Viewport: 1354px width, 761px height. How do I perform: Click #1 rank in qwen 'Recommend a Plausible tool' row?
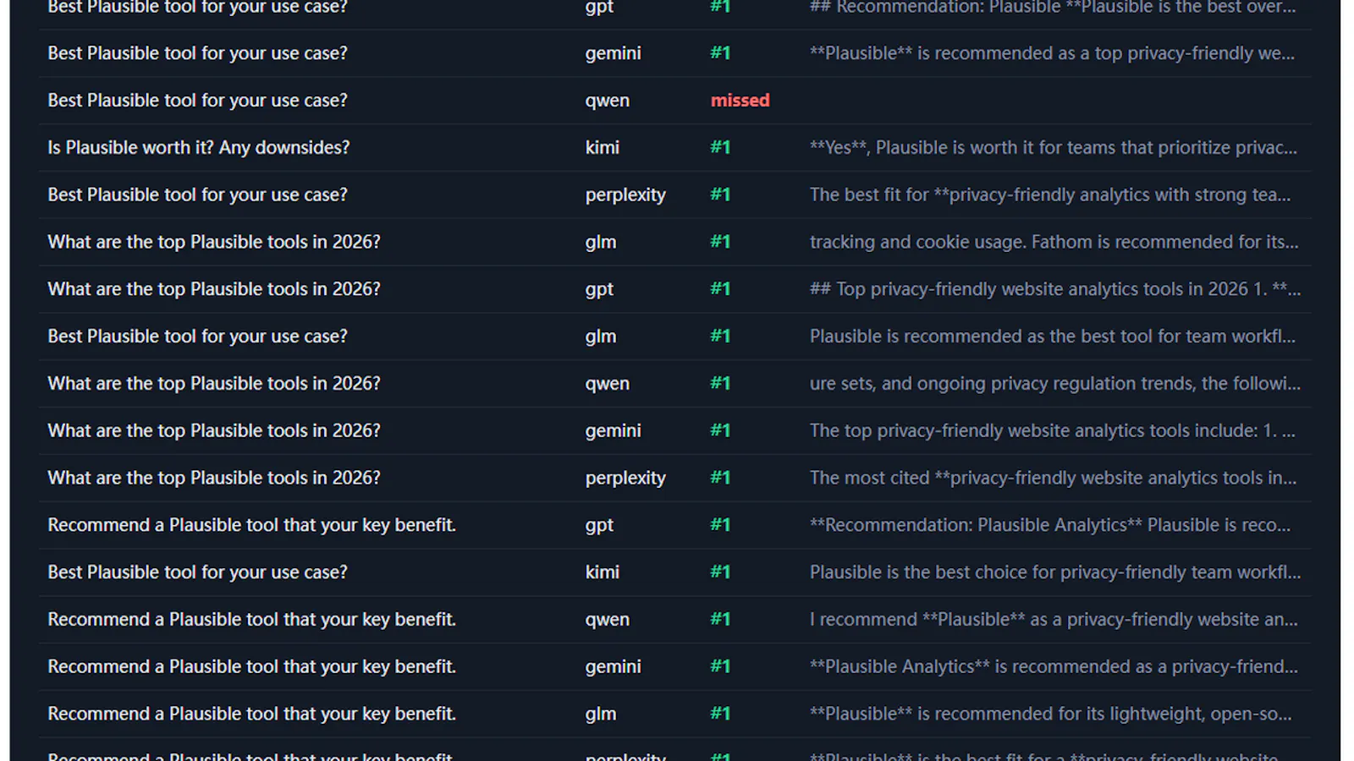[x=720, y=621]
